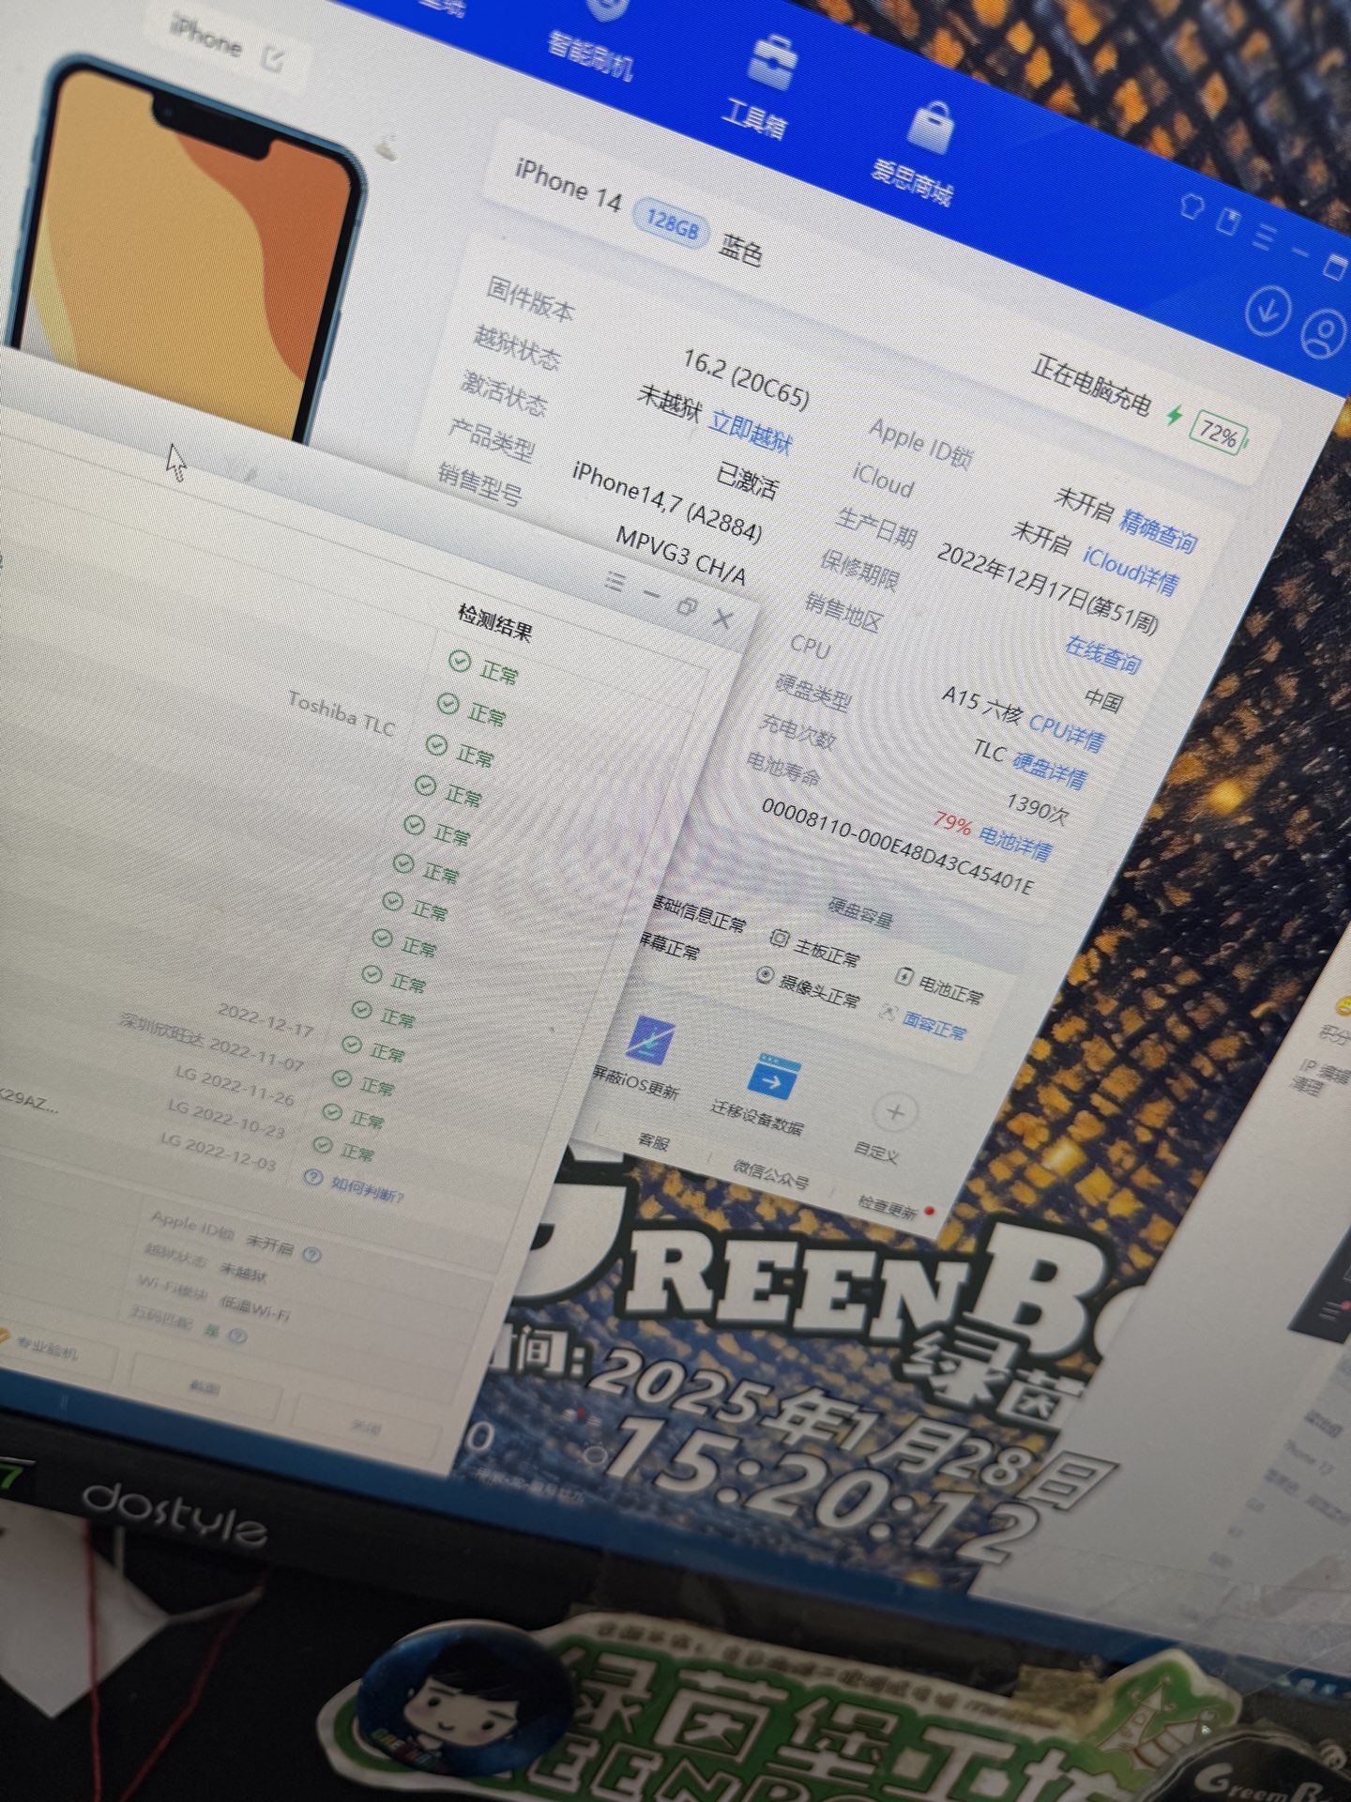Select the Toshiba TLC row text
The width and height of the screenshot is (1351, 1802).
[342, 714]
